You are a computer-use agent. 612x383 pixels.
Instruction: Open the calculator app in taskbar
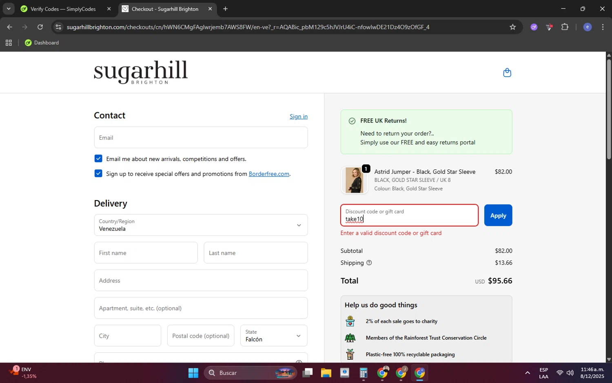[363, 373]
